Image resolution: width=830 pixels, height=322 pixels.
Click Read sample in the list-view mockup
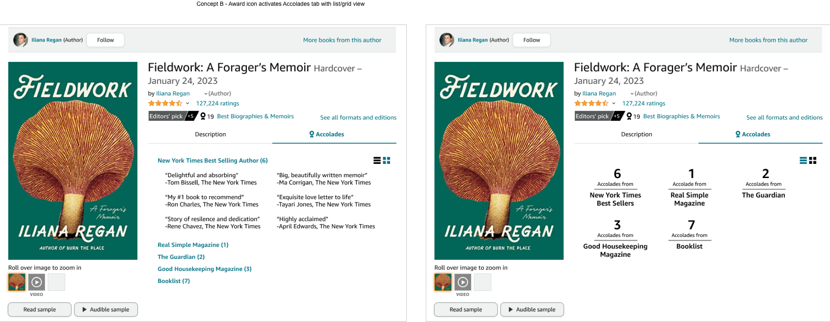click(39, 310)
